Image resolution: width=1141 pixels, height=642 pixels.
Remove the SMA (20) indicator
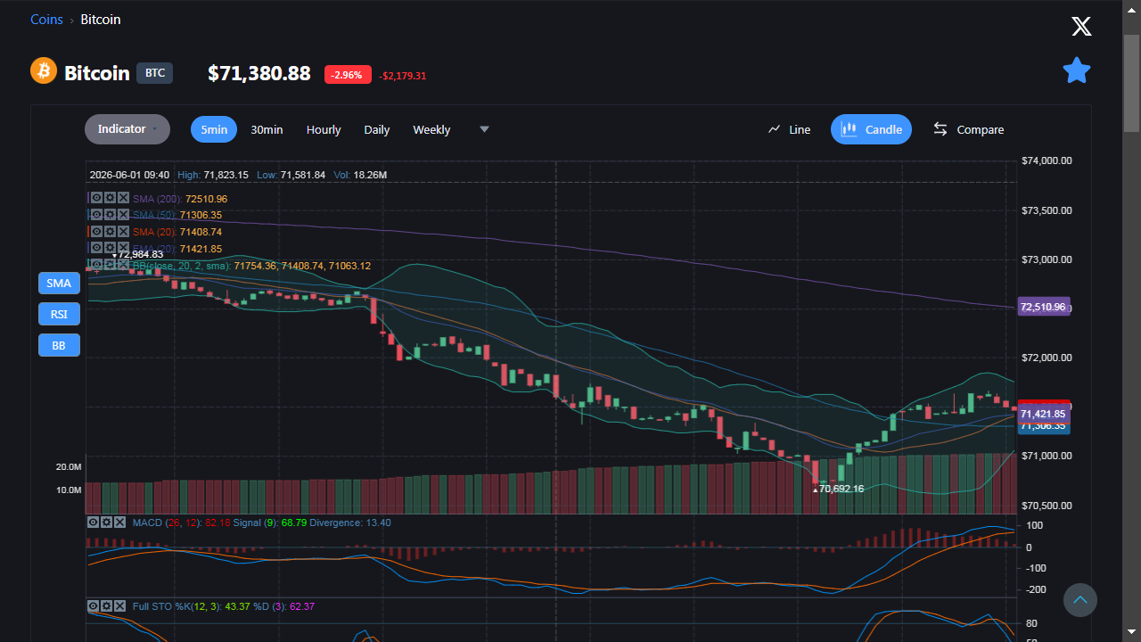click(123, 231)
